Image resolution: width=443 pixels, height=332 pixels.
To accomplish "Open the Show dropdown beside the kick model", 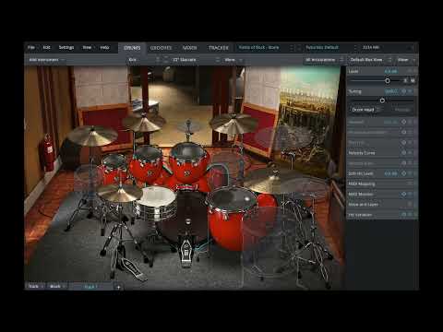I will click(233, 60).
